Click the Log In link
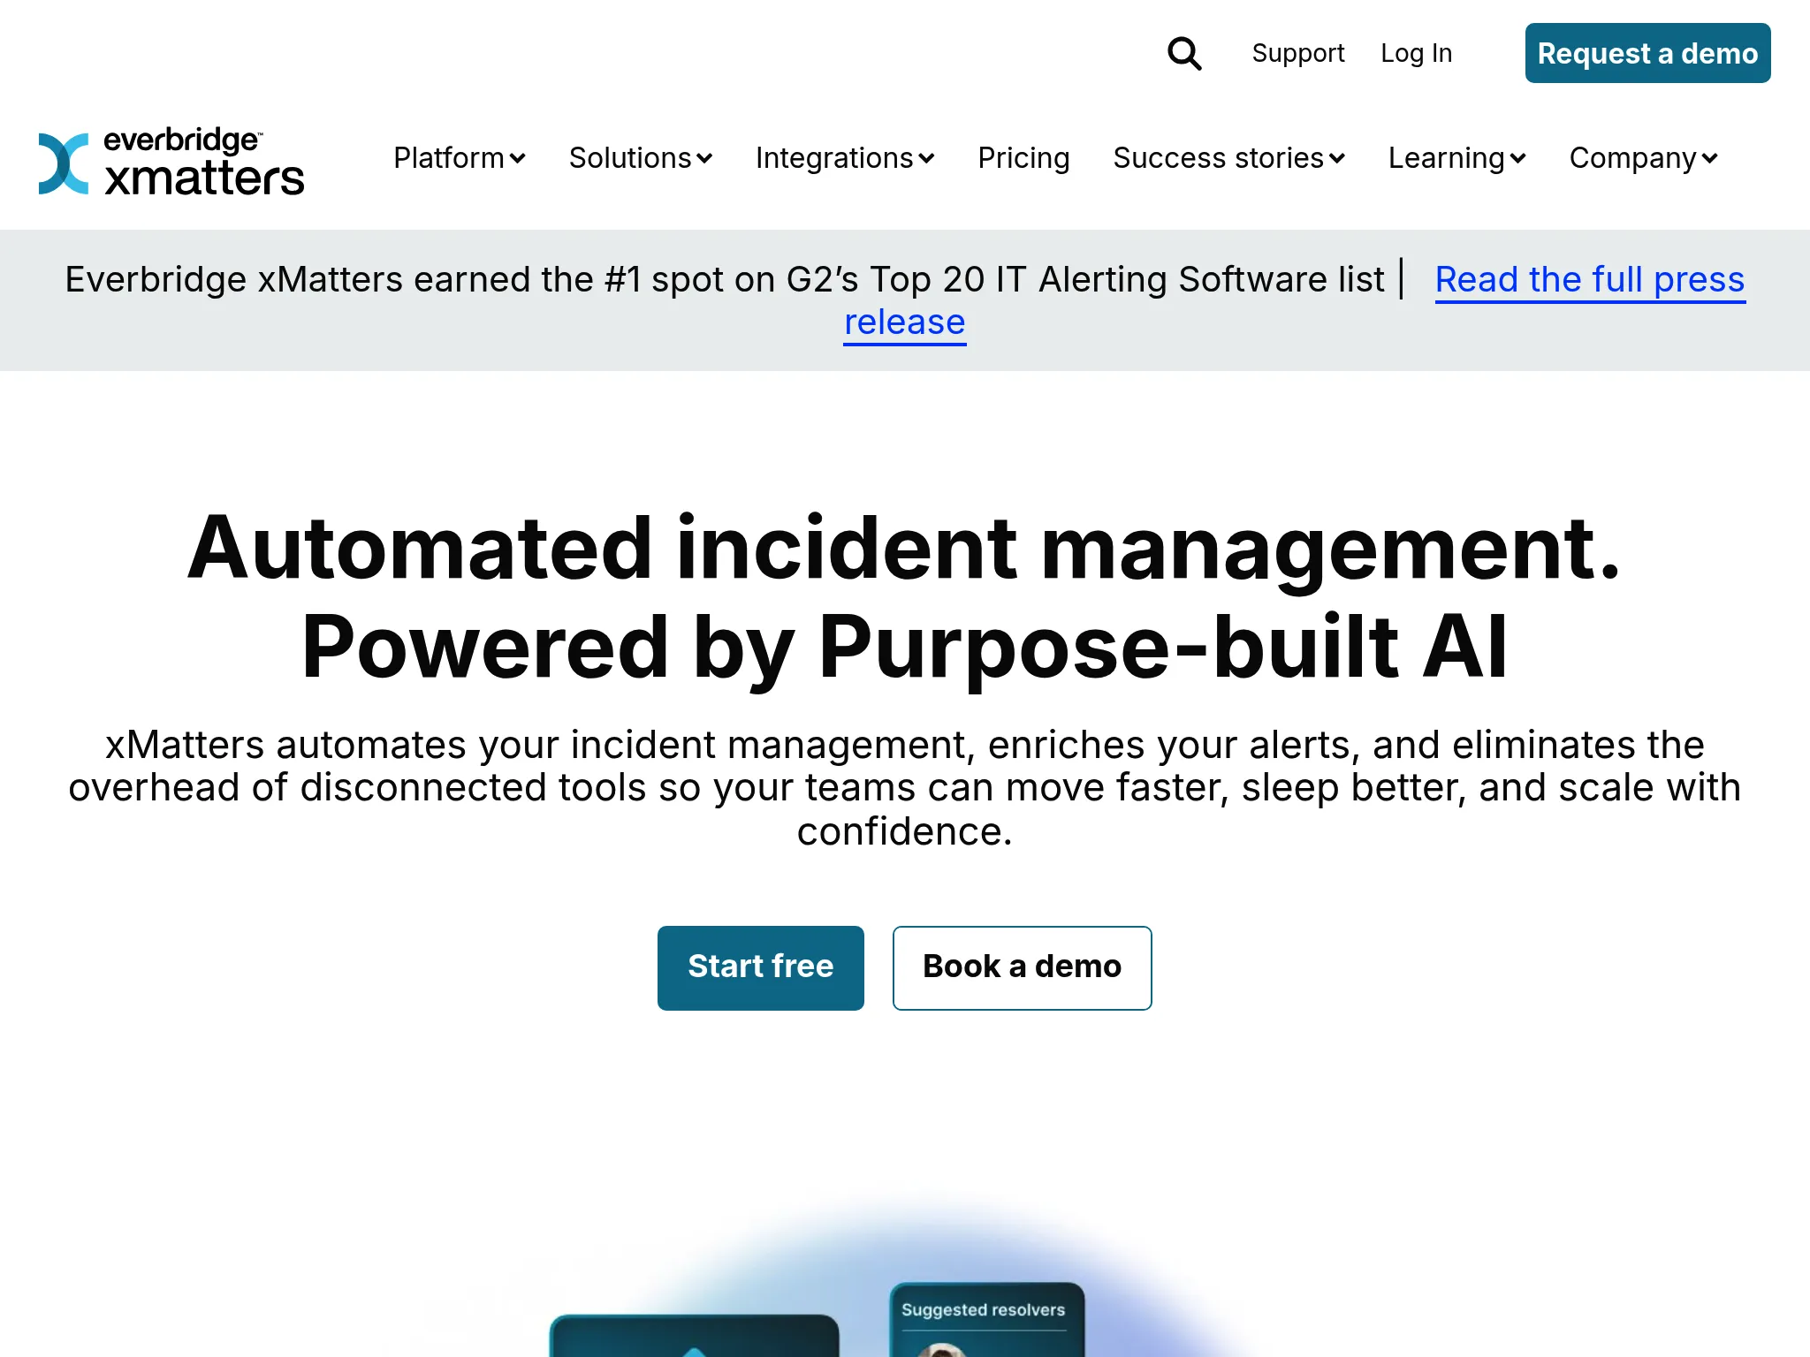Viewport: 1810px width, 1357px height. [x=1417, y=53]
